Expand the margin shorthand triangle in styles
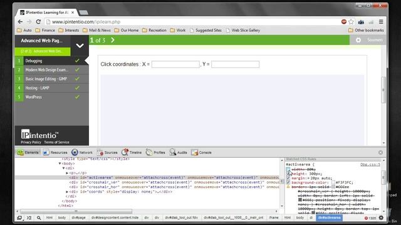The height and width of the screenshot is (225, 401). (308, 178)
